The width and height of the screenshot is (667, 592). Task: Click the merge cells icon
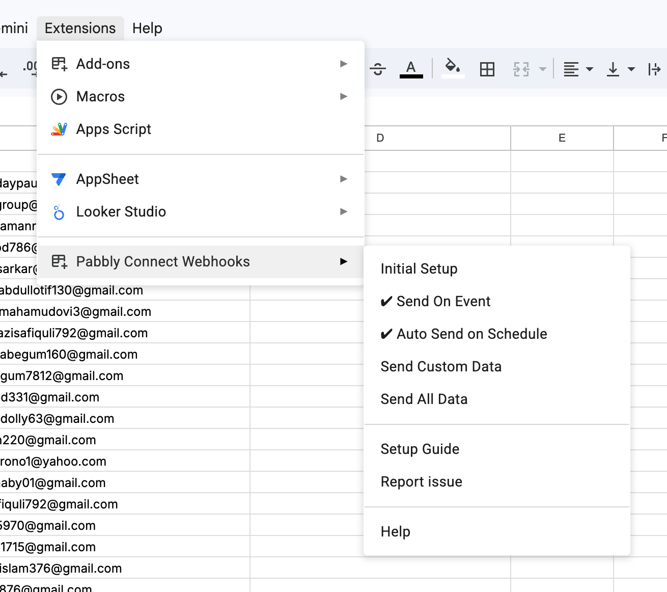[x=521, y=69]
